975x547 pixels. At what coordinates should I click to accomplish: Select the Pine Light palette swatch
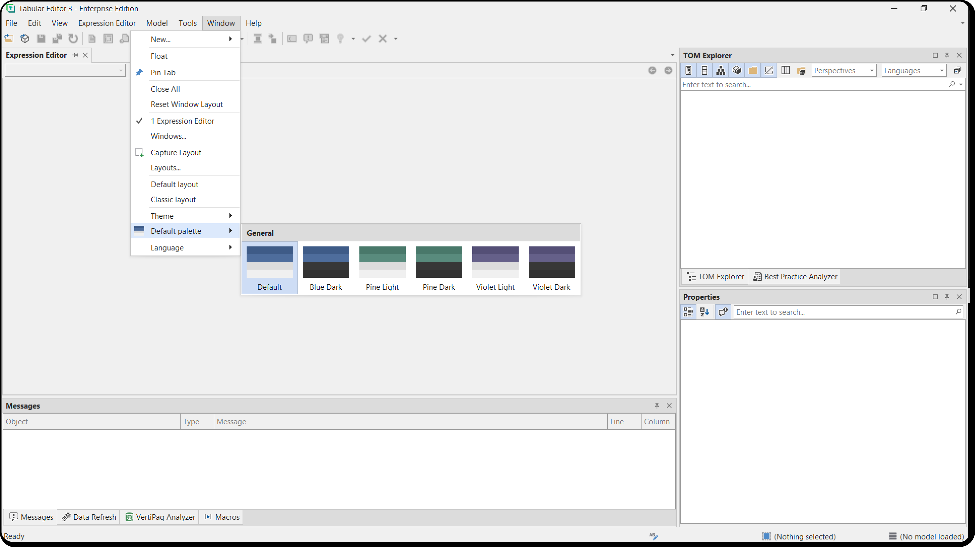(x=382, y=268)
